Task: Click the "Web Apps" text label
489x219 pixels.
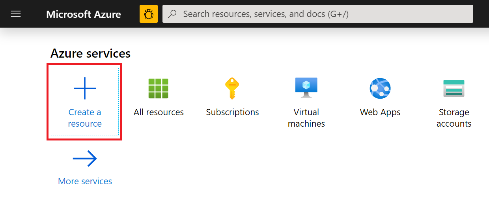Action: click(x=380, y=112)
